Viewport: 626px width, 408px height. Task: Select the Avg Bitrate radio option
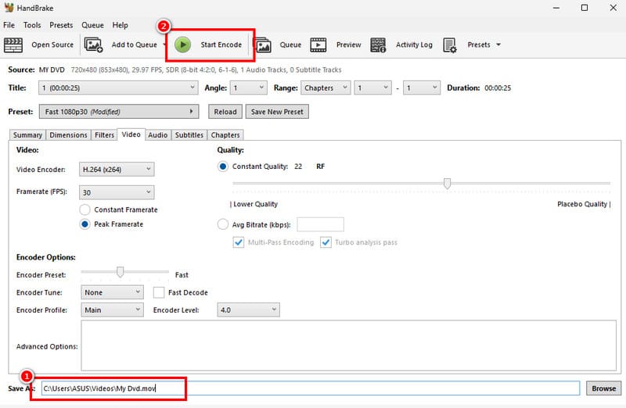click(x=223, y=224)
